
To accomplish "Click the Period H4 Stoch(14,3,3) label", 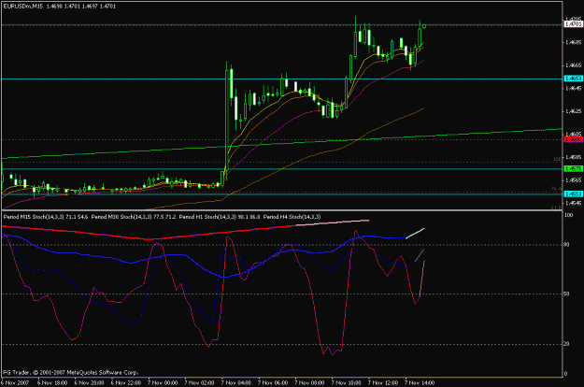I will 292,217.
